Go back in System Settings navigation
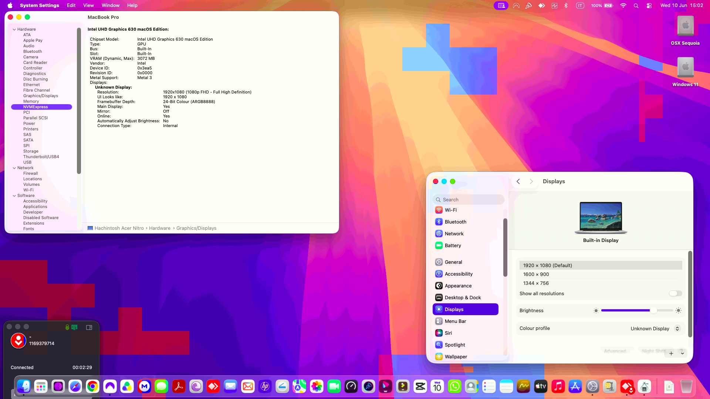This screenshot has height=399, width=710. (518, 181)
